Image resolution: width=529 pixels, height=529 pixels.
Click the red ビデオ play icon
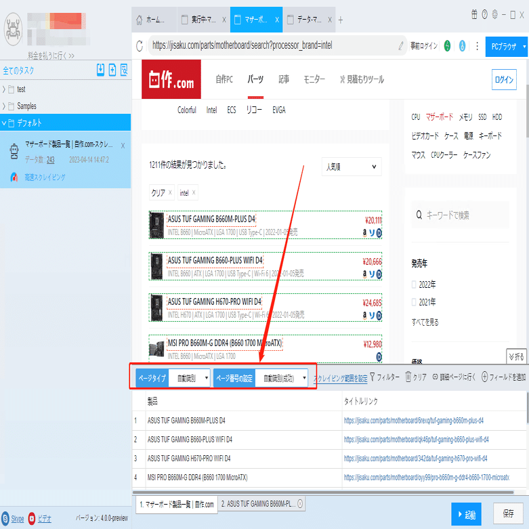[x=32, y=518]
